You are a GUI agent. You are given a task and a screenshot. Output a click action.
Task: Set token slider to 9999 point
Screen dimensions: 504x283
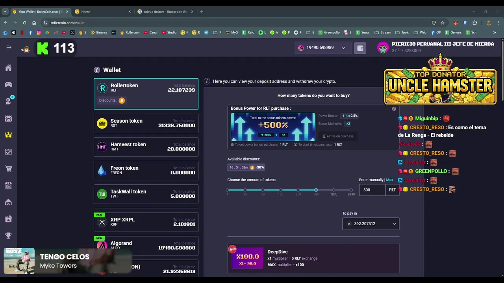point(351,190)
